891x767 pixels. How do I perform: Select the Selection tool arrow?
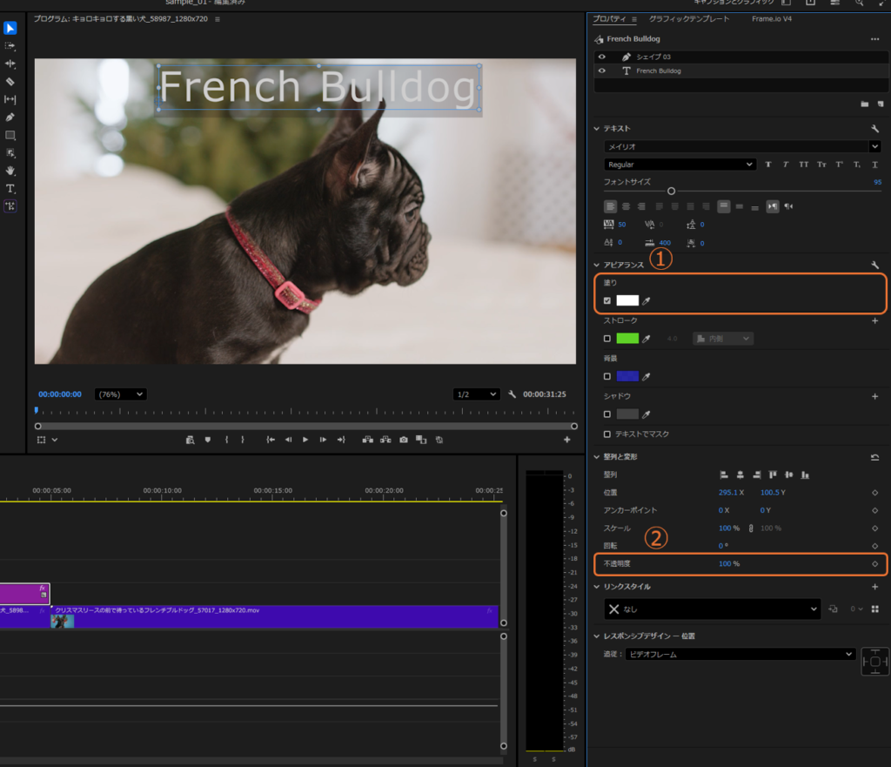point(10,28)
